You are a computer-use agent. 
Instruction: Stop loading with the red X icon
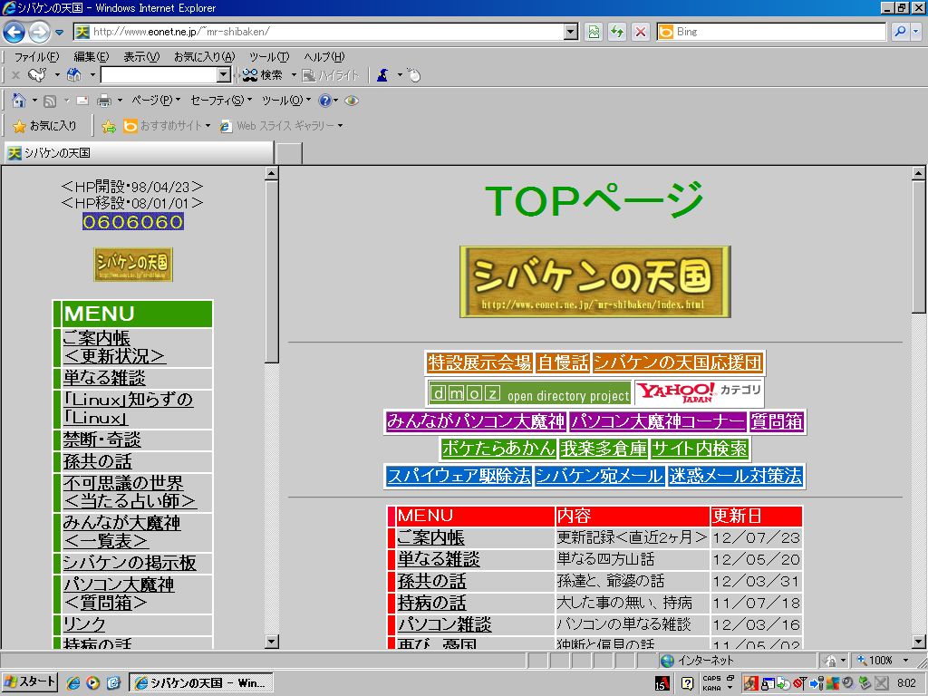641,32
